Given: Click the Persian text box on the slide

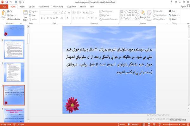Looking at the screenshot, I should click(110, 61).
